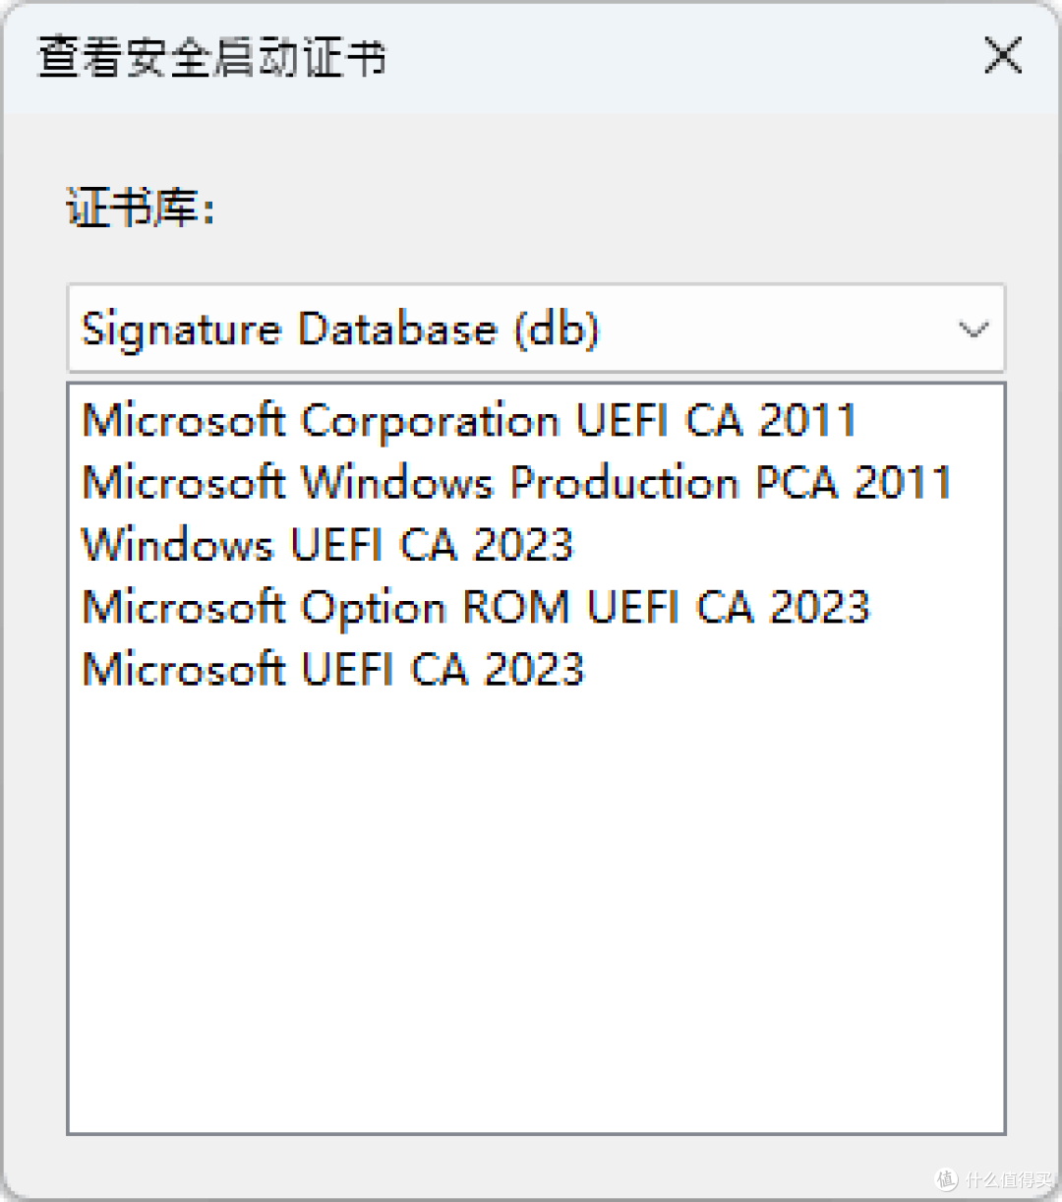This screenshot has width=1062, height=1202.
Task: Click the word Signature in the combo box
Action: 181,331
